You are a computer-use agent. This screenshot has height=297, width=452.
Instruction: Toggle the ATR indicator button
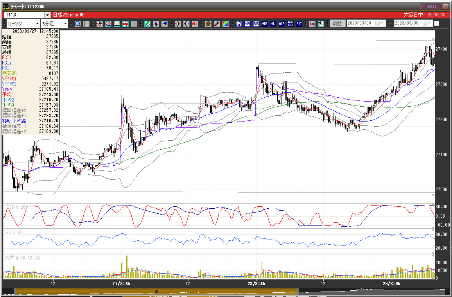click(x=282, y=23)
